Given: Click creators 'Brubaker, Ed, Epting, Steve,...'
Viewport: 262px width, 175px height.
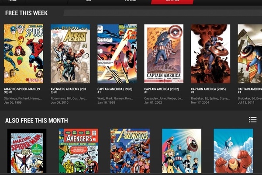Looking at the screenshot, I should point(210,98).
